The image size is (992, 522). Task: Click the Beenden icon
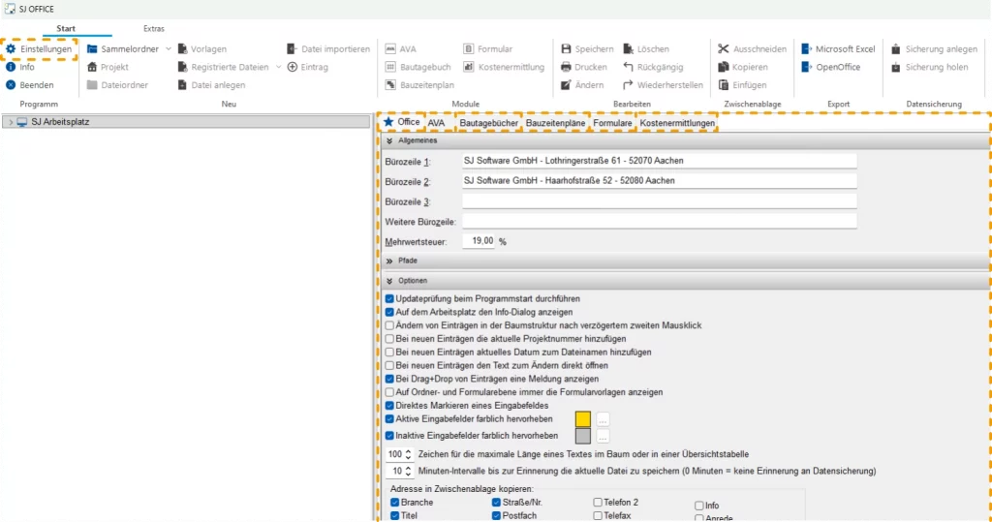pos(11,85)
